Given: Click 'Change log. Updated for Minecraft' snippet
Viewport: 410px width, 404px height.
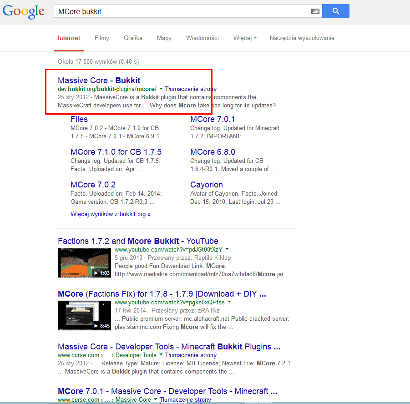Looking at the screenshot, I should [x=234, y=128].
